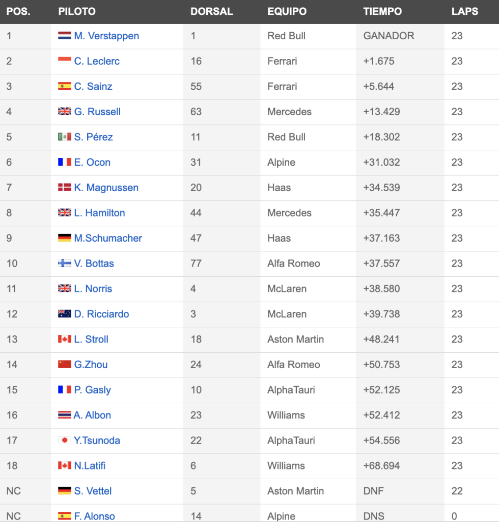This screenshot has height=522, width=499.
Task: Open L. Hamilton driver link
Action: [99, 213]
